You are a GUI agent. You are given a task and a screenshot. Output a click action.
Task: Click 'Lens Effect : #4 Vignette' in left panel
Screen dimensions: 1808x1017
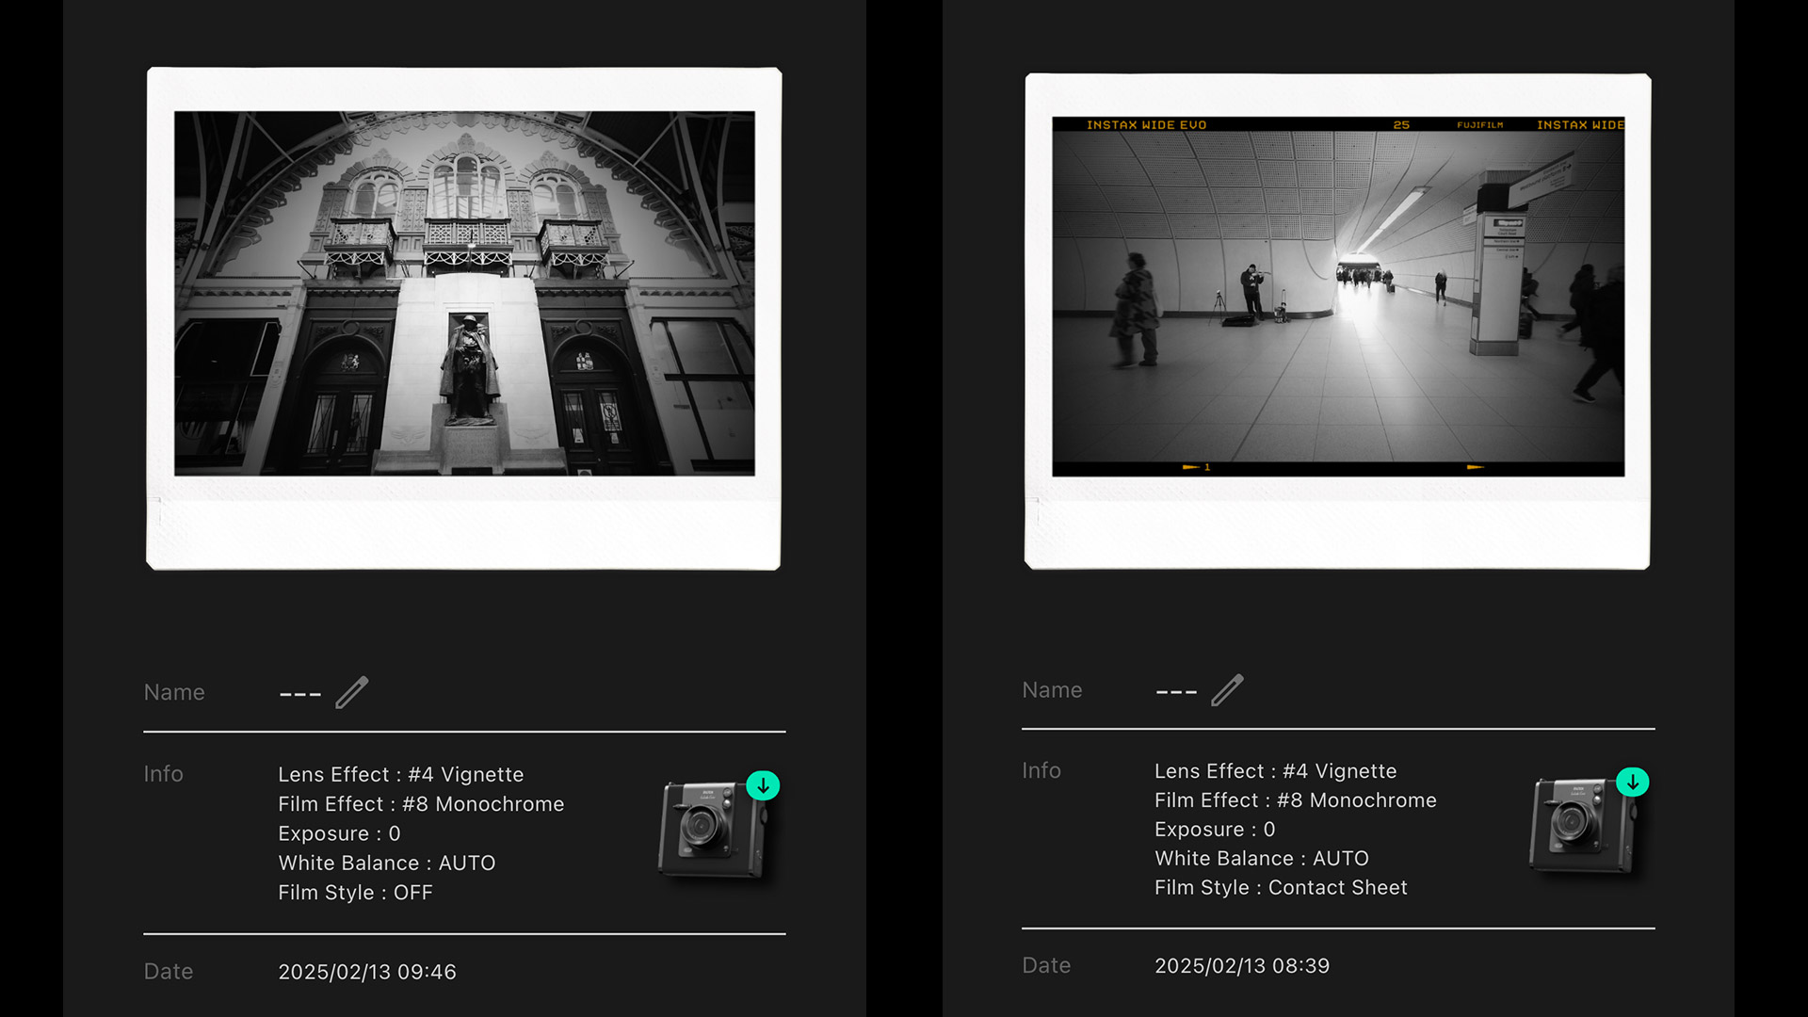(x=400, y=774)
